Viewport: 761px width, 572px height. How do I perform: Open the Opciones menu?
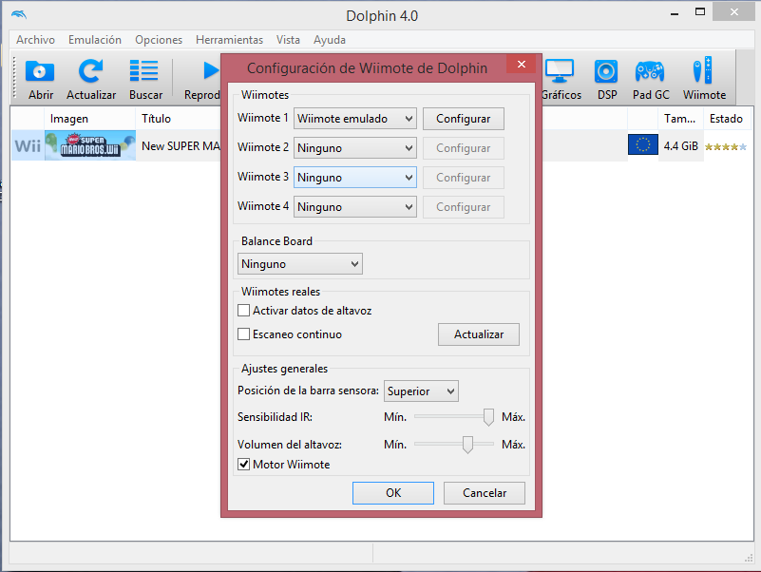(x=159, y=40)
